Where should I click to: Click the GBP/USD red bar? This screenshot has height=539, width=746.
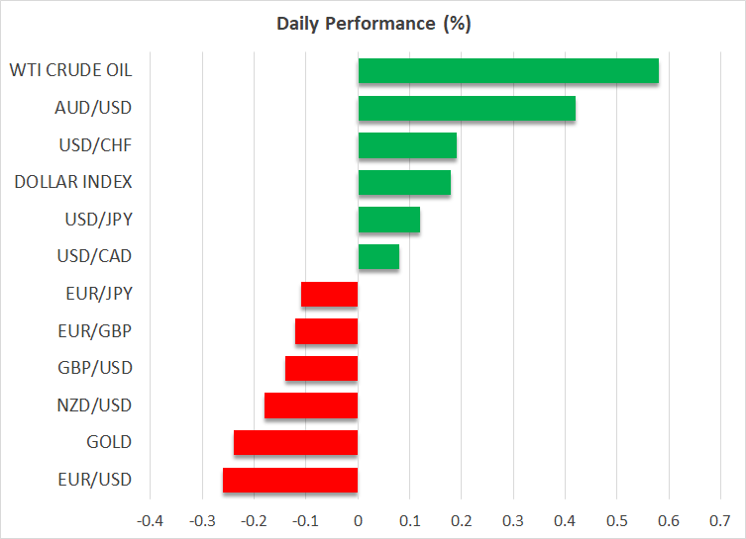321,368
